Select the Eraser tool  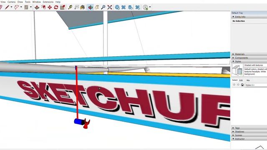tap(1, 7)
